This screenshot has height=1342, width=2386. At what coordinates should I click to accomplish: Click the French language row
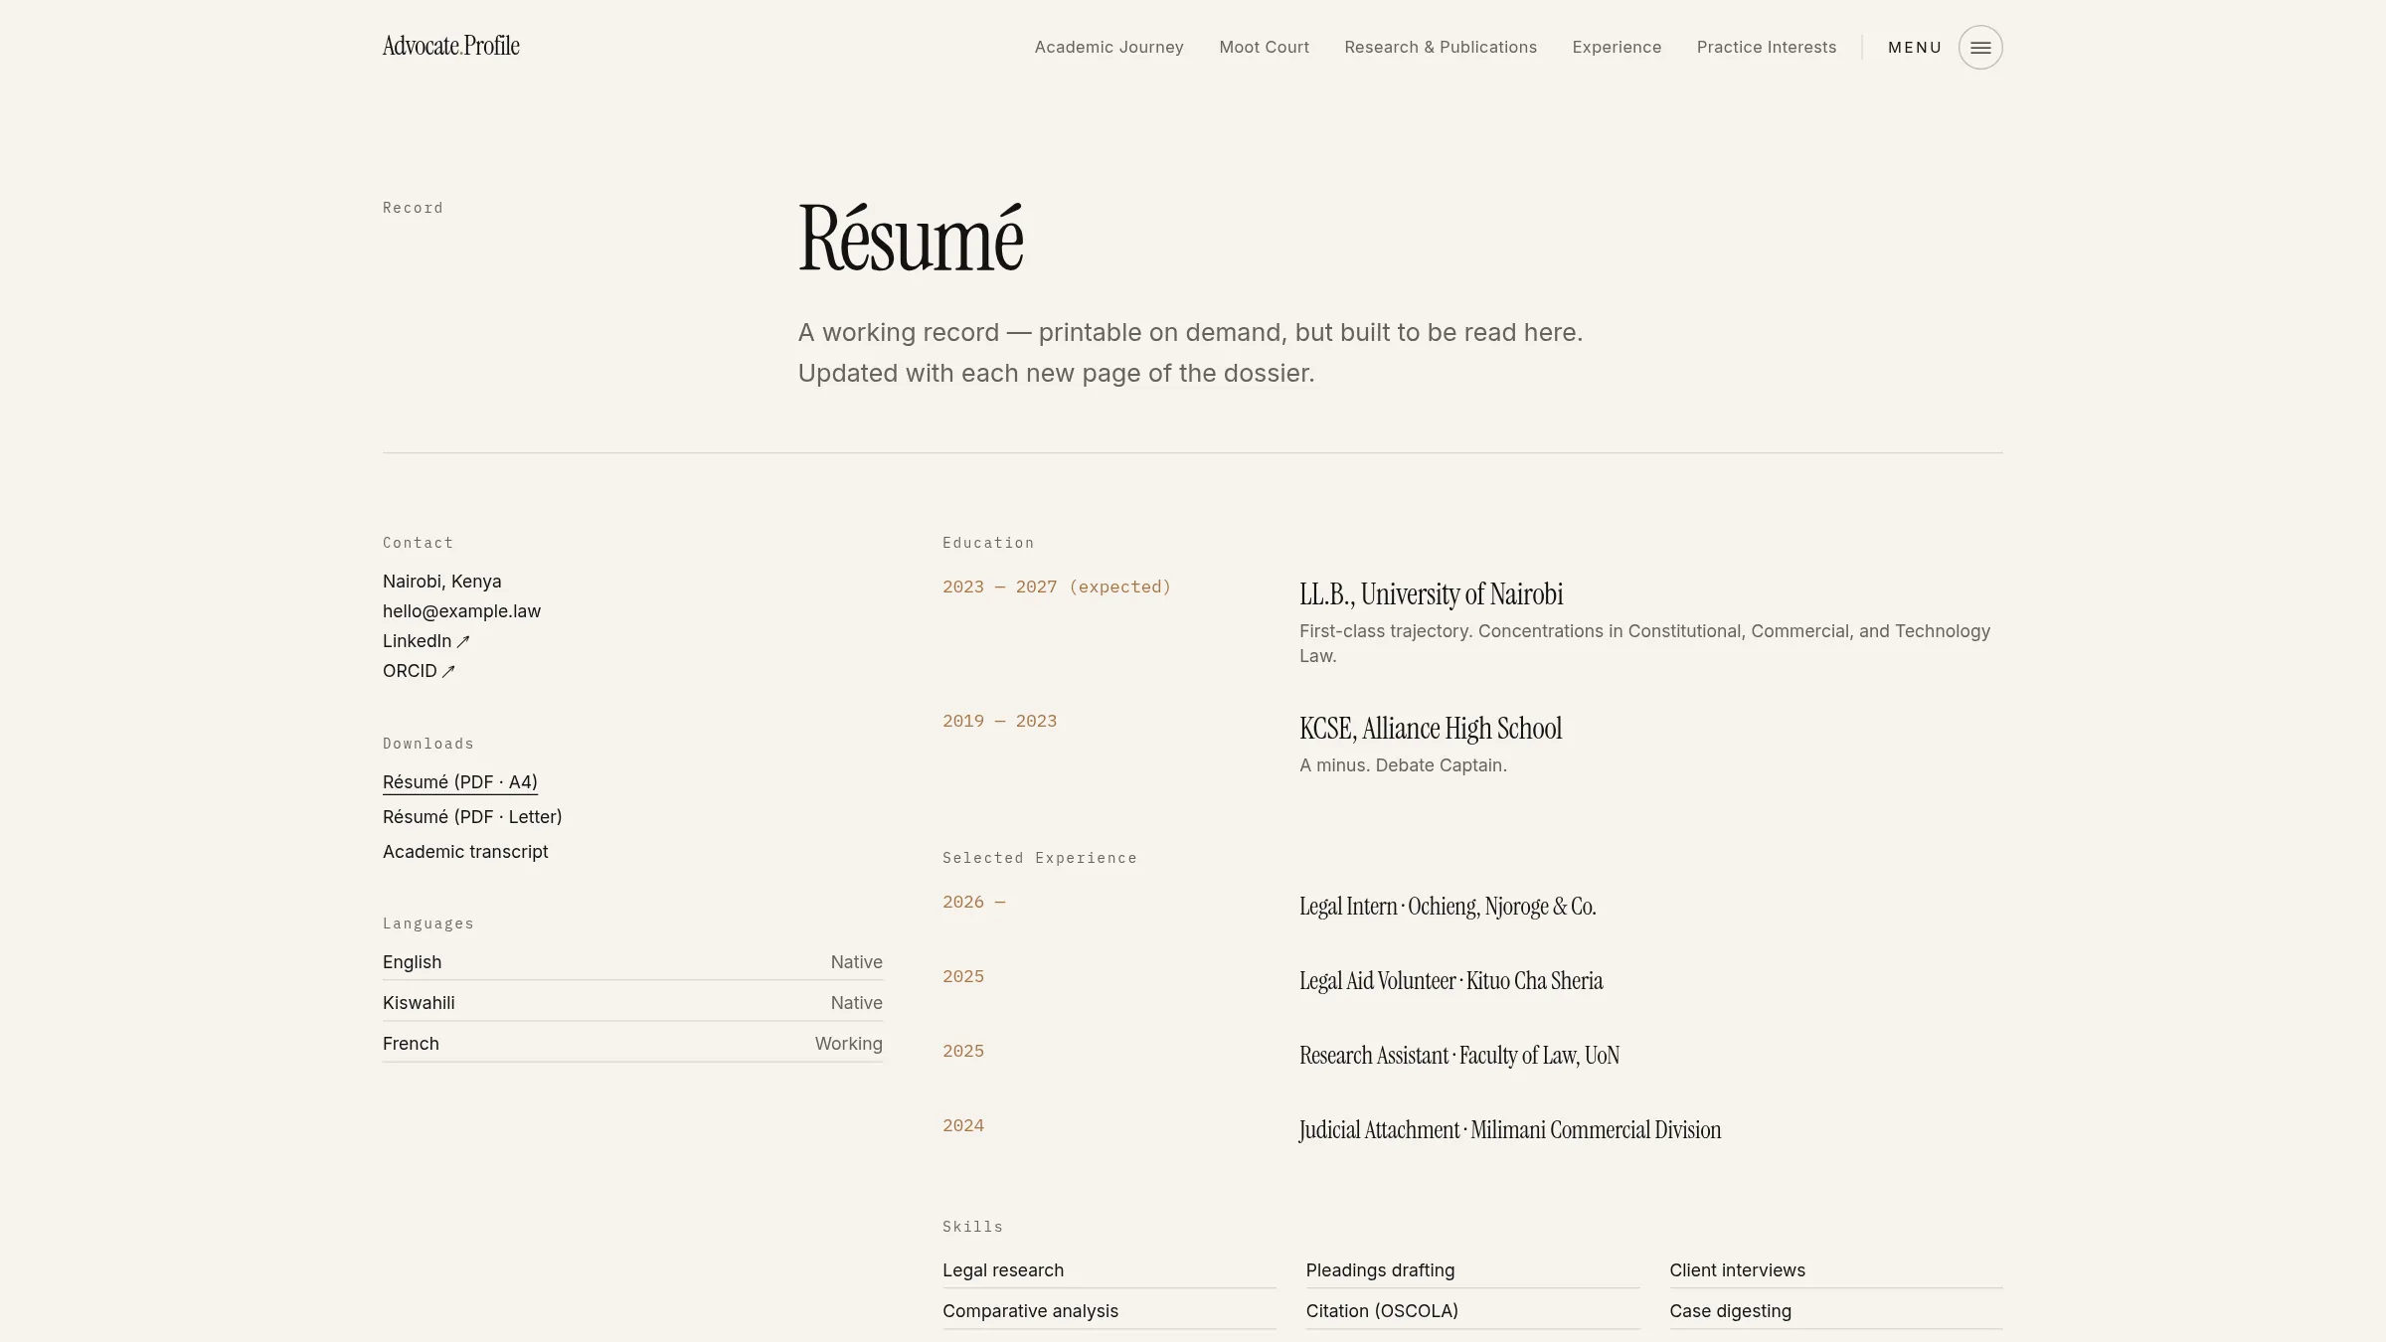coord(632,1044)
